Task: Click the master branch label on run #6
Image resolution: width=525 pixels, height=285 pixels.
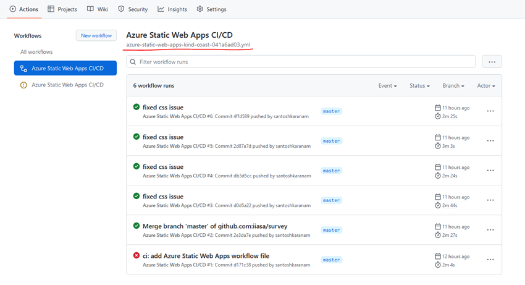Action: coord(331,111)
